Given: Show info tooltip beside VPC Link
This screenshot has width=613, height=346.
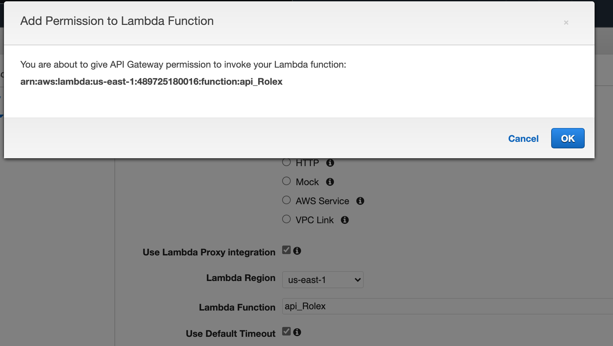Looking at the screenshot, I should (x=345, y=220).
